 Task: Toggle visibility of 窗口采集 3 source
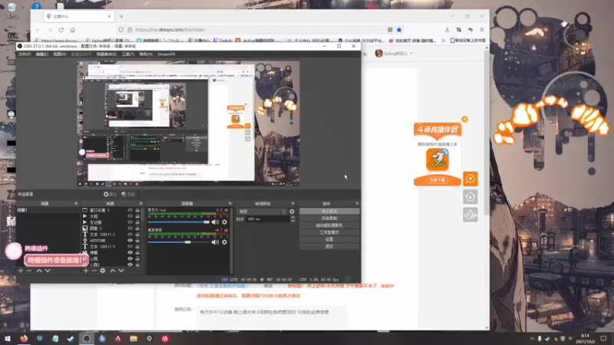130,210
